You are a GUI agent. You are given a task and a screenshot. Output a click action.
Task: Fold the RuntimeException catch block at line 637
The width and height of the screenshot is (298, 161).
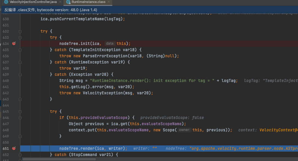[x=20, y=62]
